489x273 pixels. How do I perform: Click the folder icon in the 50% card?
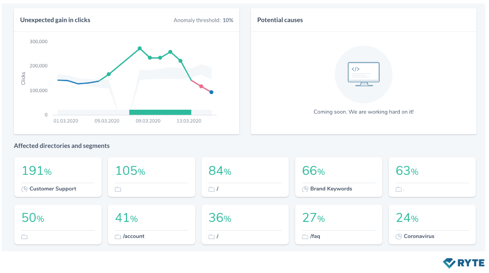point(24,237)
